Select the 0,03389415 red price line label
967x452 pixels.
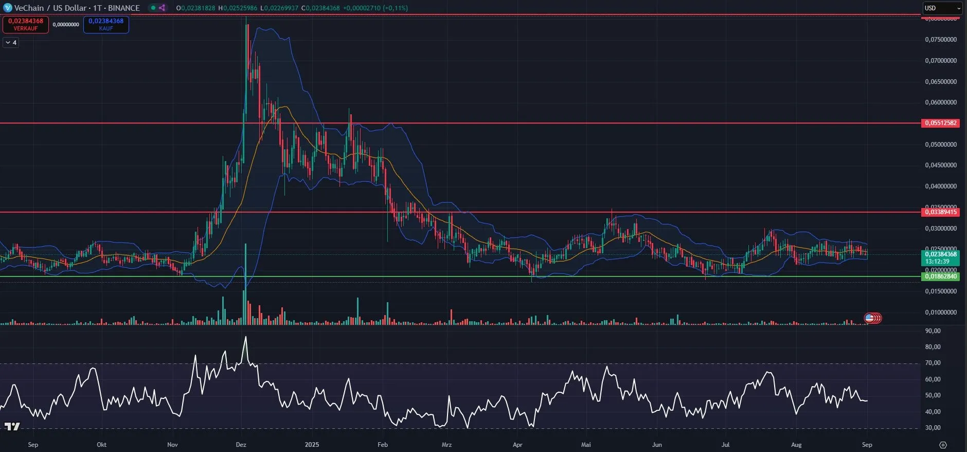pos(941,212)
